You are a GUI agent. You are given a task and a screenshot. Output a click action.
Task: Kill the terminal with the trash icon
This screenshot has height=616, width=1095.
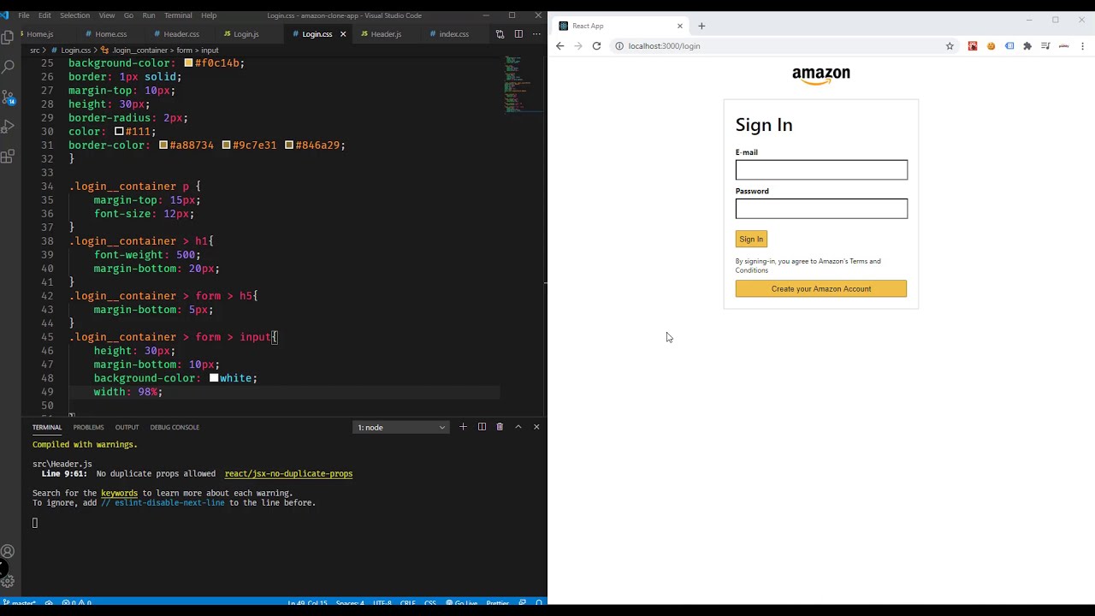(500, 427)
